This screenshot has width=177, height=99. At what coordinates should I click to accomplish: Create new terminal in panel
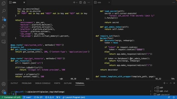point(164,83)
